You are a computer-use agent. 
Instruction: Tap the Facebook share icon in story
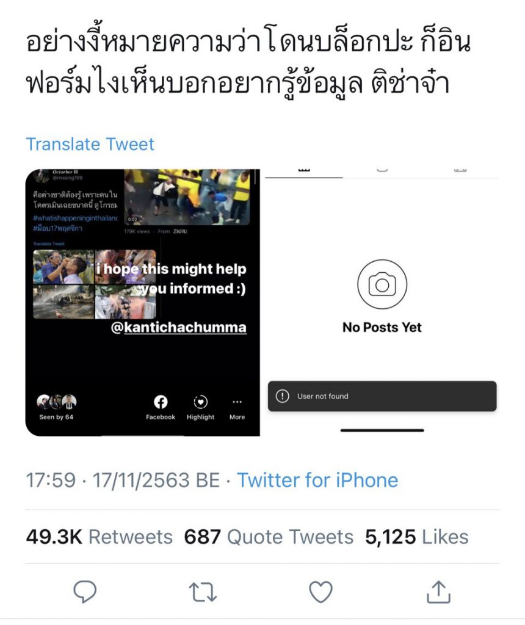pos(161,402)
